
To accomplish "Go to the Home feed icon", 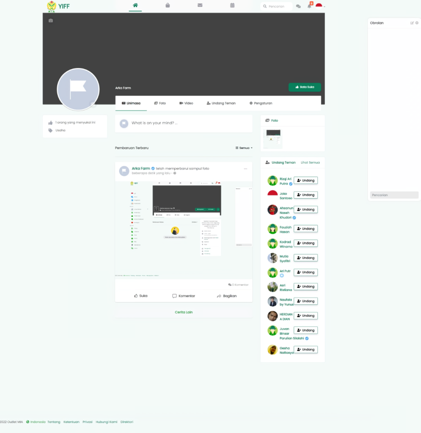I will pyautogui.click(x=135, y=5).
